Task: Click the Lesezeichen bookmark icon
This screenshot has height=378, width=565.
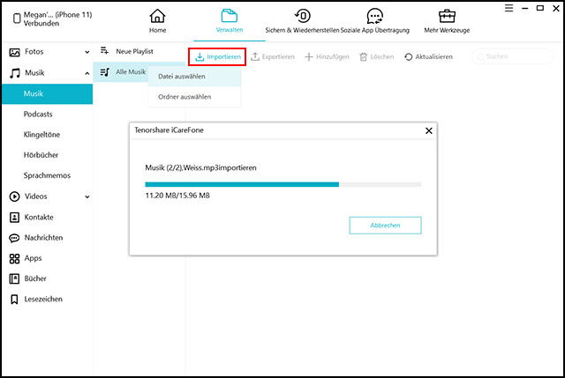Action: (x=14, y=300)
